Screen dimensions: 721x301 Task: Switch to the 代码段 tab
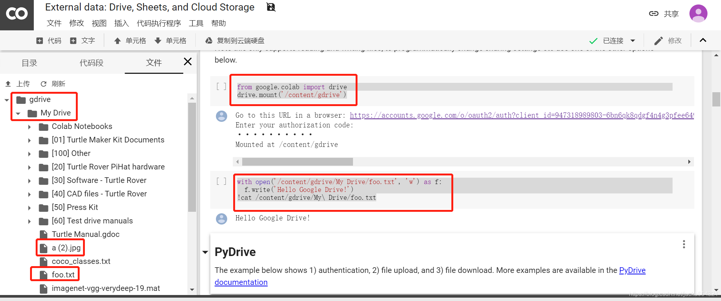(91, 63)
